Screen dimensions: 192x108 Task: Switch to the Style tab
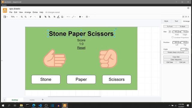[166, 21]
